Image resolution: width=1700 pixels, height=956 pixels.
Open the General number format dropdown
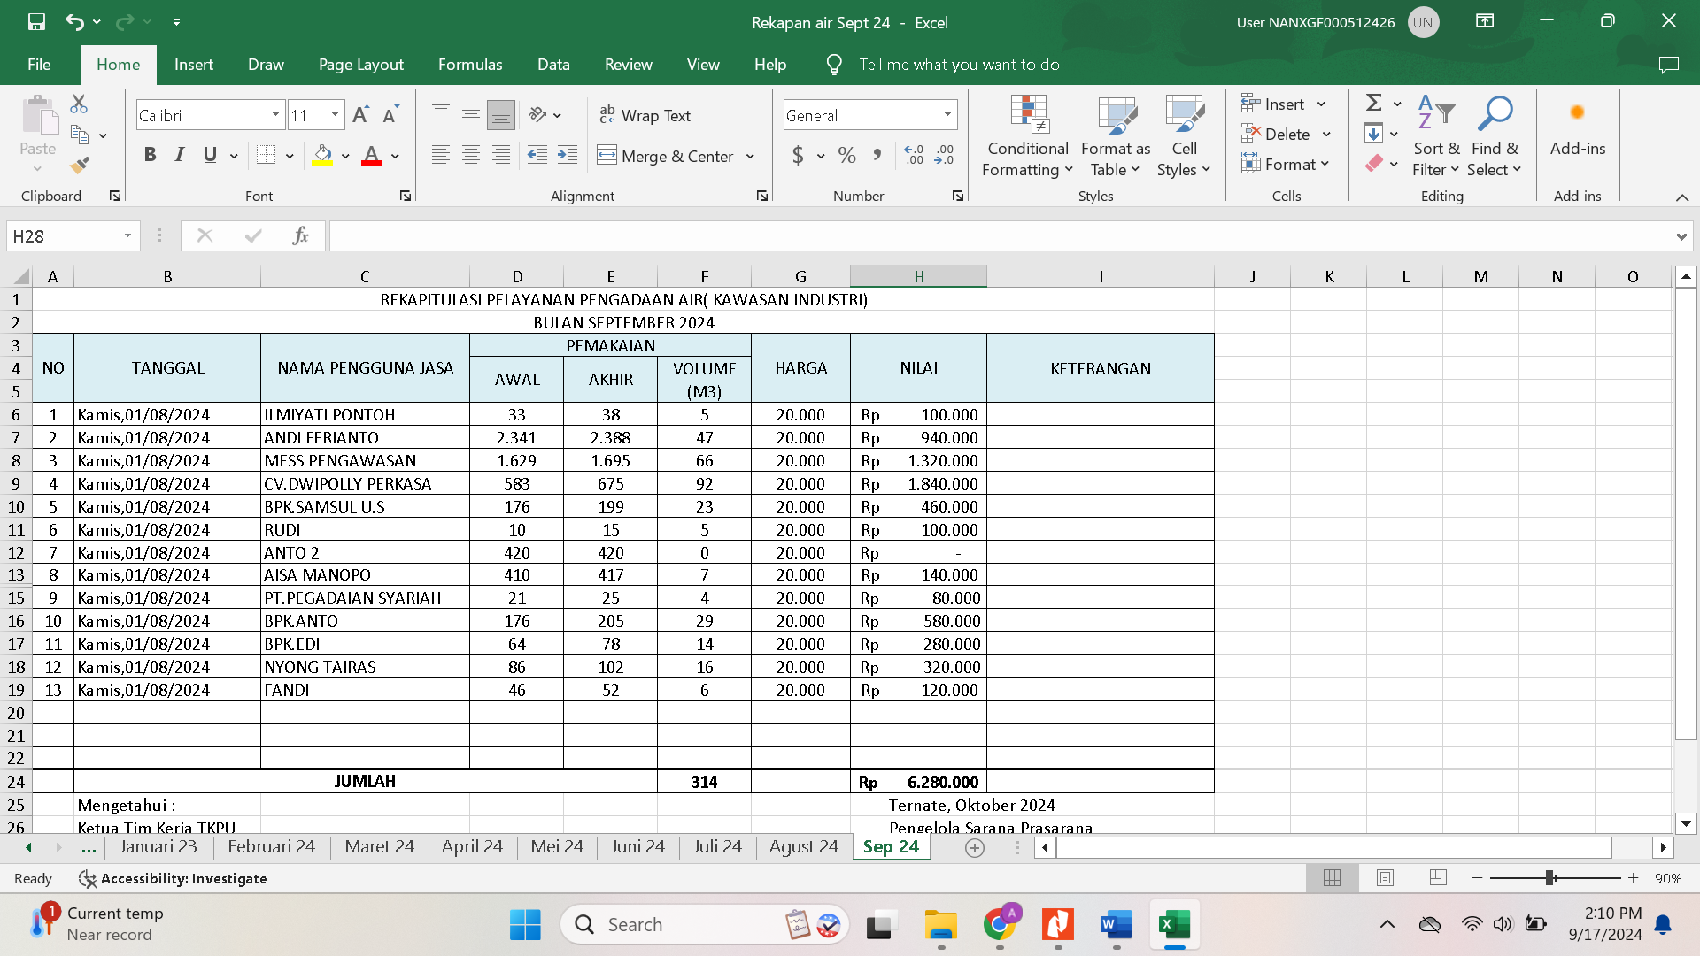click(947, 115)
